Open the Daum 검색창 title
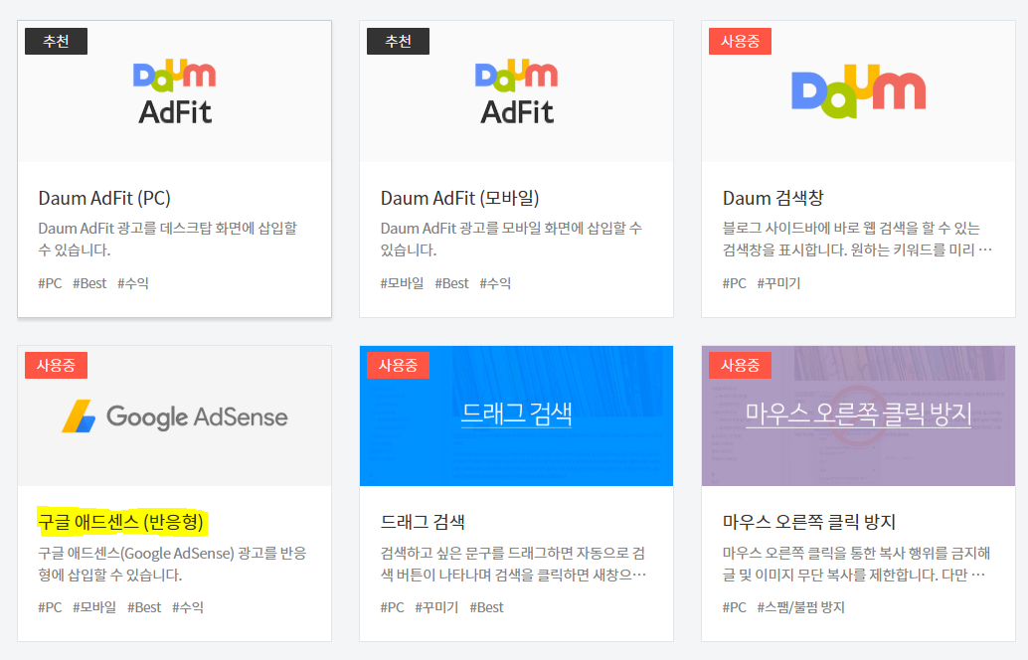Screen dimensions: 1028x660 click(772, 198)
